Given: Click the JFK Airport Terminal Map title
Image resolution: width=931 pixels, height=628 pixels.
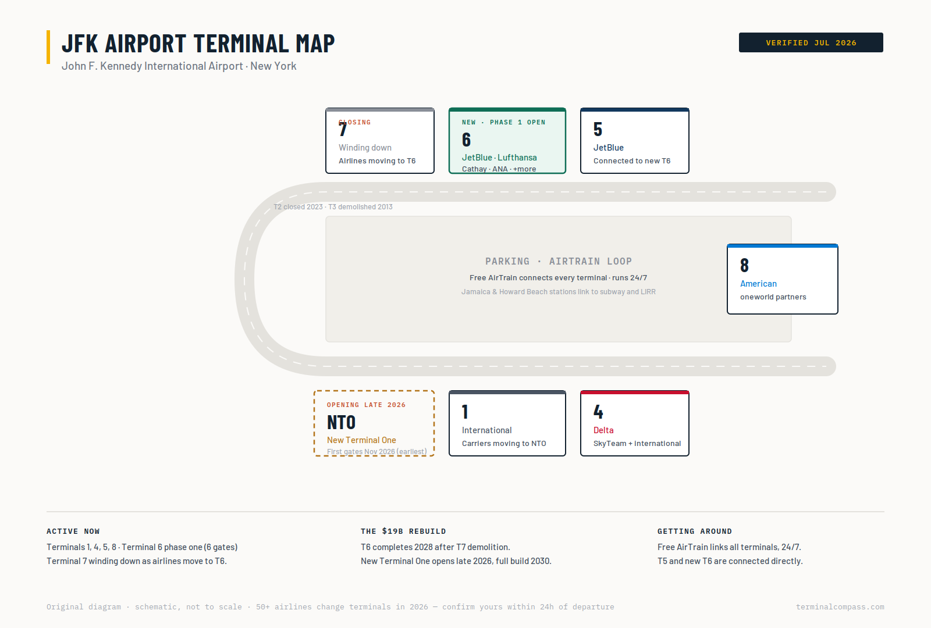Looking at the screenshot, I should [198, 44].
